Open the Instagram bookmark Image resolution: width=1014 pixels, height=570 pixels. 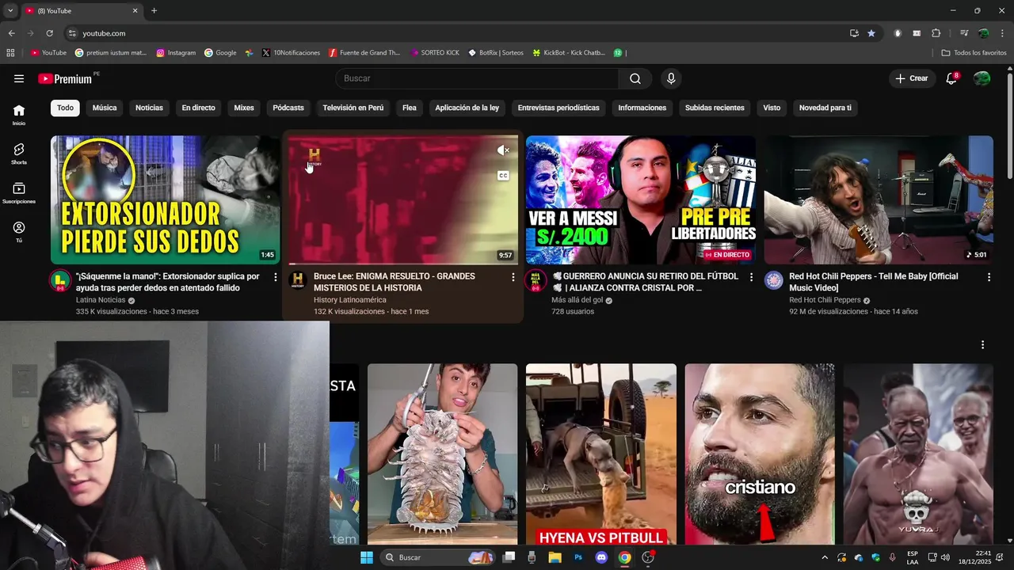[176, 53]
